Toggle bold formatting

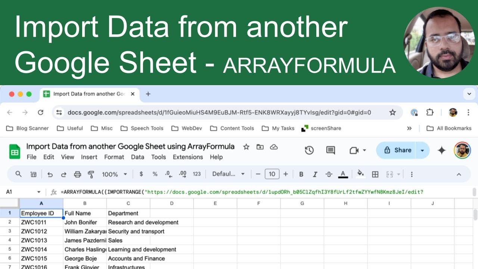tap(301, 174)
